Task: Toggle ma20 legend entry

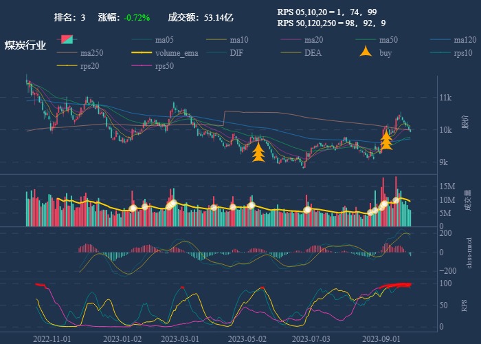Action: pos(313,39)
